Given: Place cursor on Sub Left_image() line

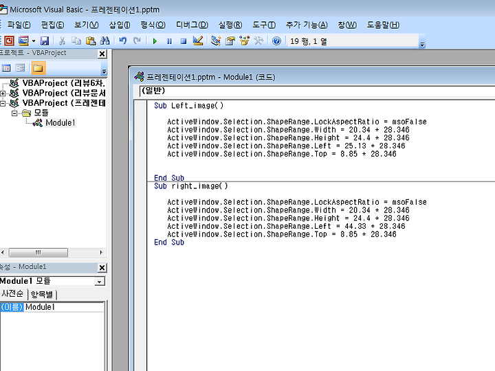Looking at the screenshot, I should tap(189, 105).
